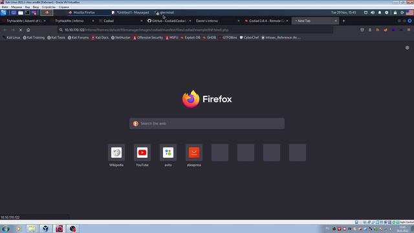Click the Burp/orange extension toolbar icon
414x233 pixels.
click(378, 30)
